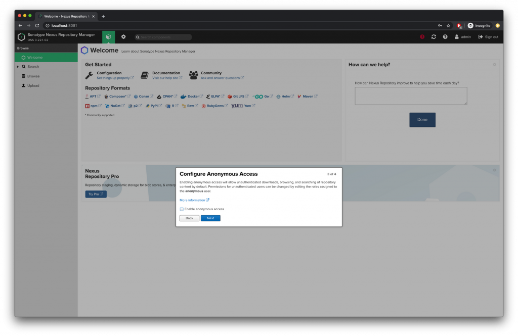
Task: Click the Raw format link
Action: point(190,106)
